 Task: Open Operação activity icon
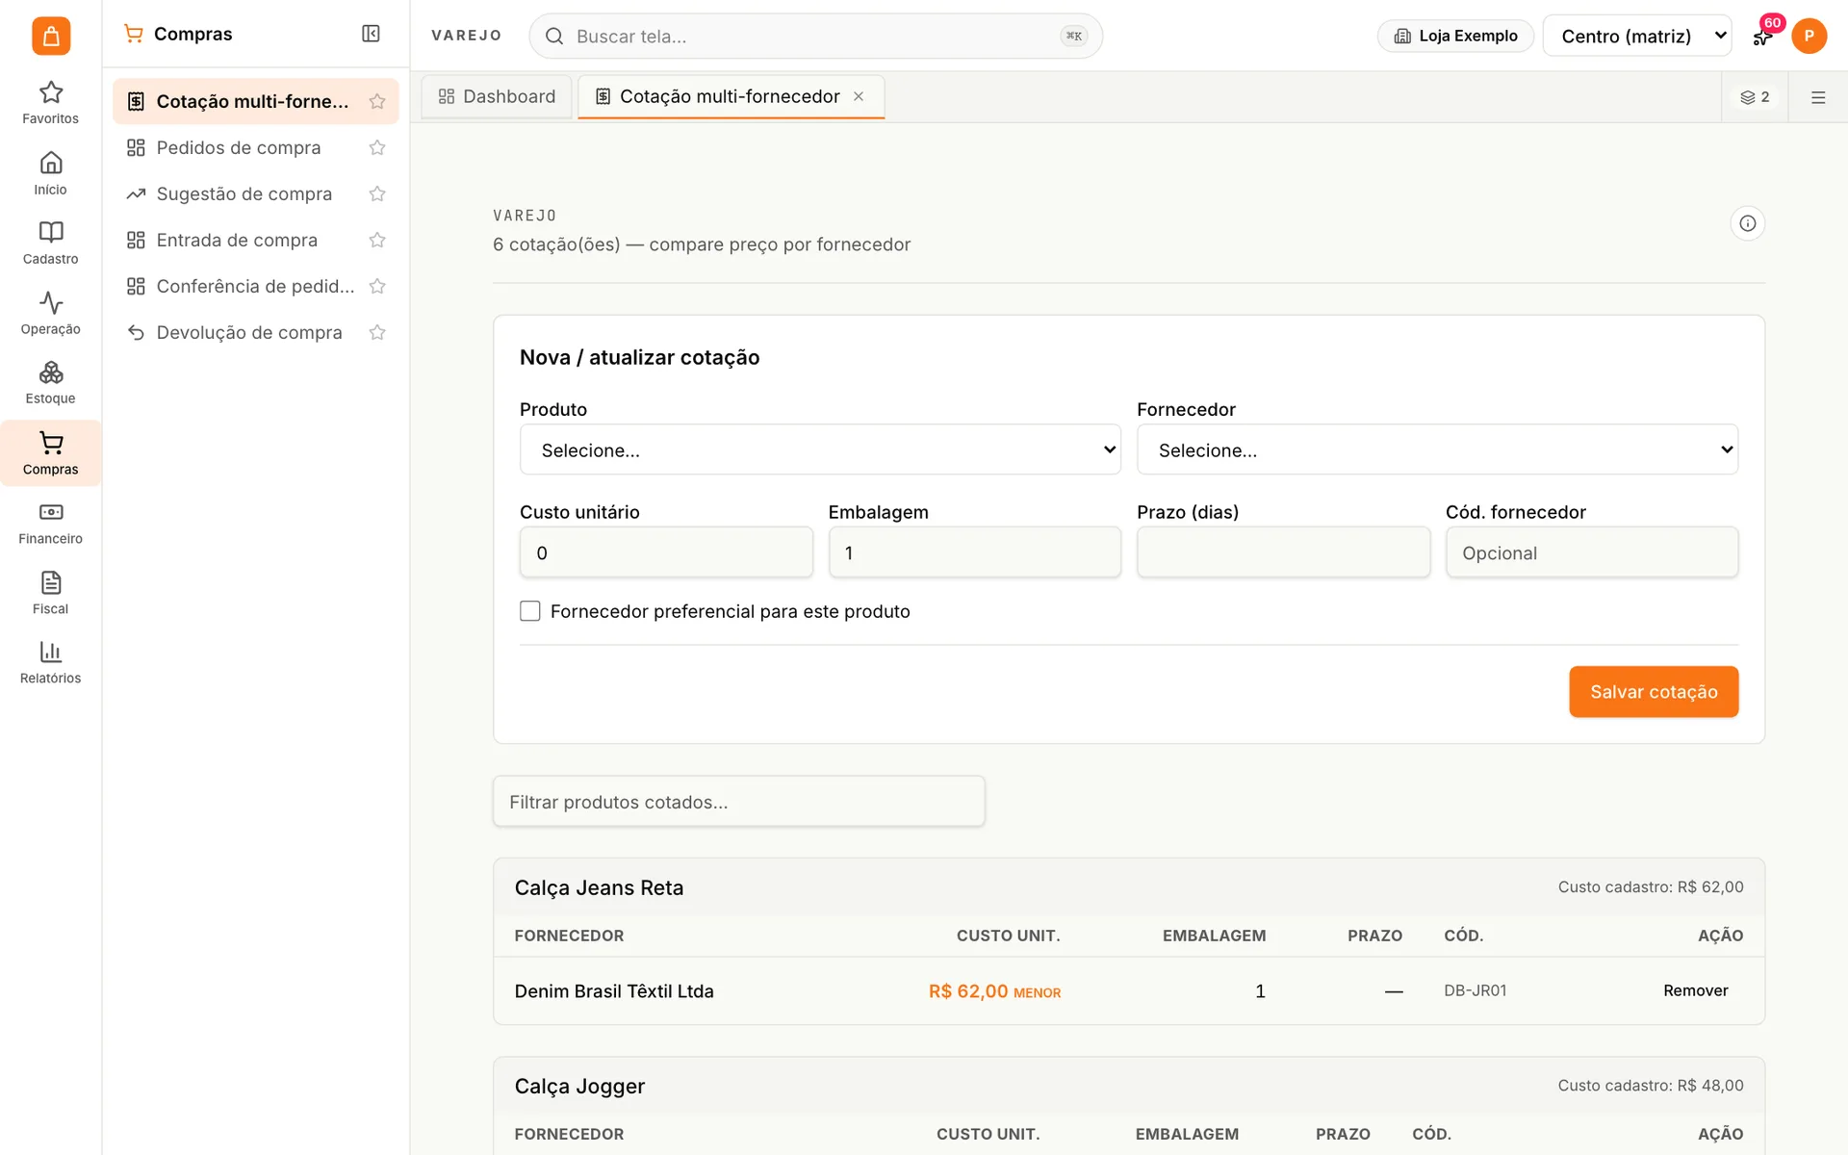(x=50, y=314)
